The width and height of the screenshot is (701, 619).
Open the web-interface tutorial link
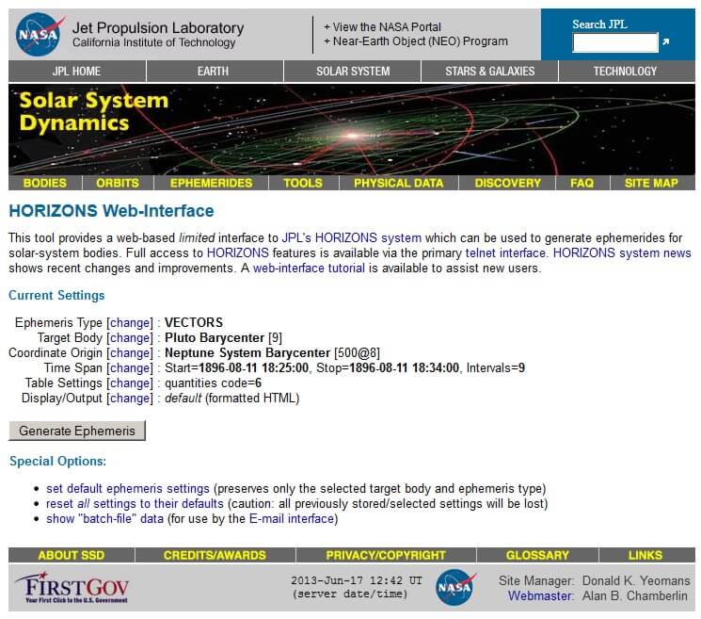pyautogui.click(x=309, y=269)
